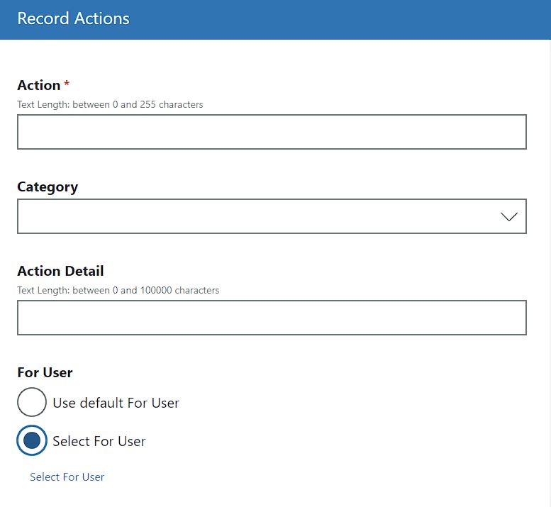Click the 'Select For User' radio label text

99,441
